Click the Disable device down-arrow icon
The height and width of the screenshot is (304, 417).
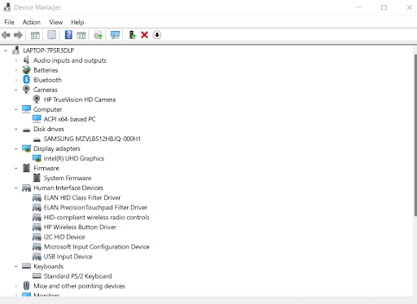click(x=156, y=35)
